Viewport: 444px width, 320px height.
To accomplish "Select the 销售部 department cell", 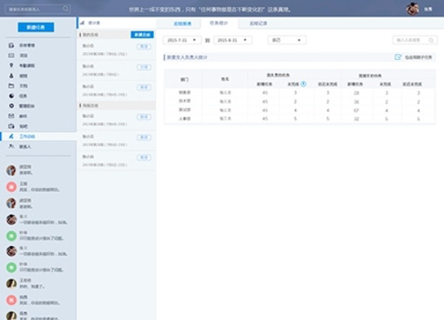I will [x=185, y=92].
